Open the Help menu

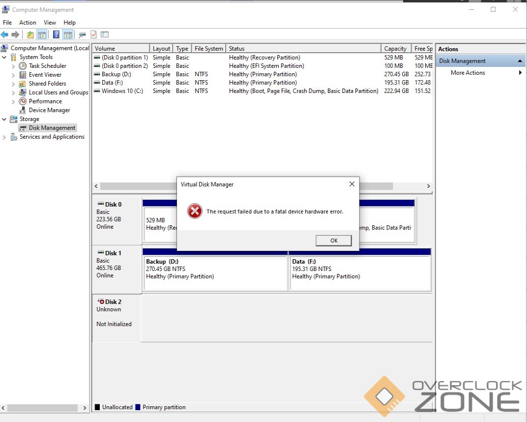pos(70,23)
